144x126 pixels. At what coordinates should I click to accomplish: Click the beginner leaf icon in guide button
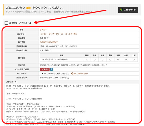click(121, 10)
